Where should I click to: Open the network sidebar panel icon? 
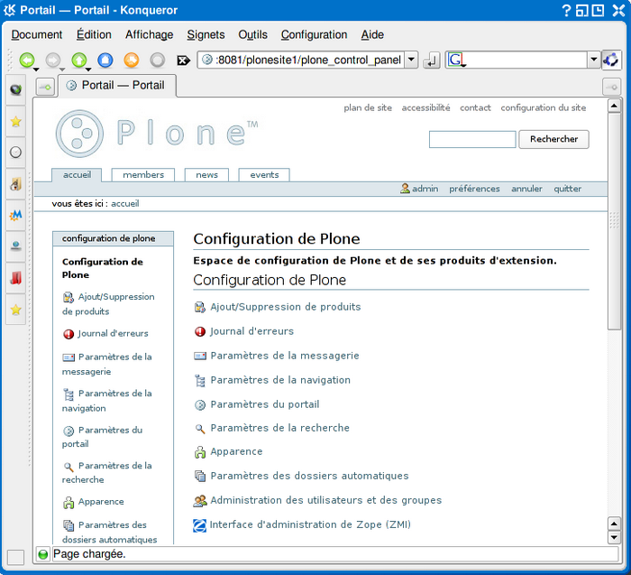click(x=15, y=246)
